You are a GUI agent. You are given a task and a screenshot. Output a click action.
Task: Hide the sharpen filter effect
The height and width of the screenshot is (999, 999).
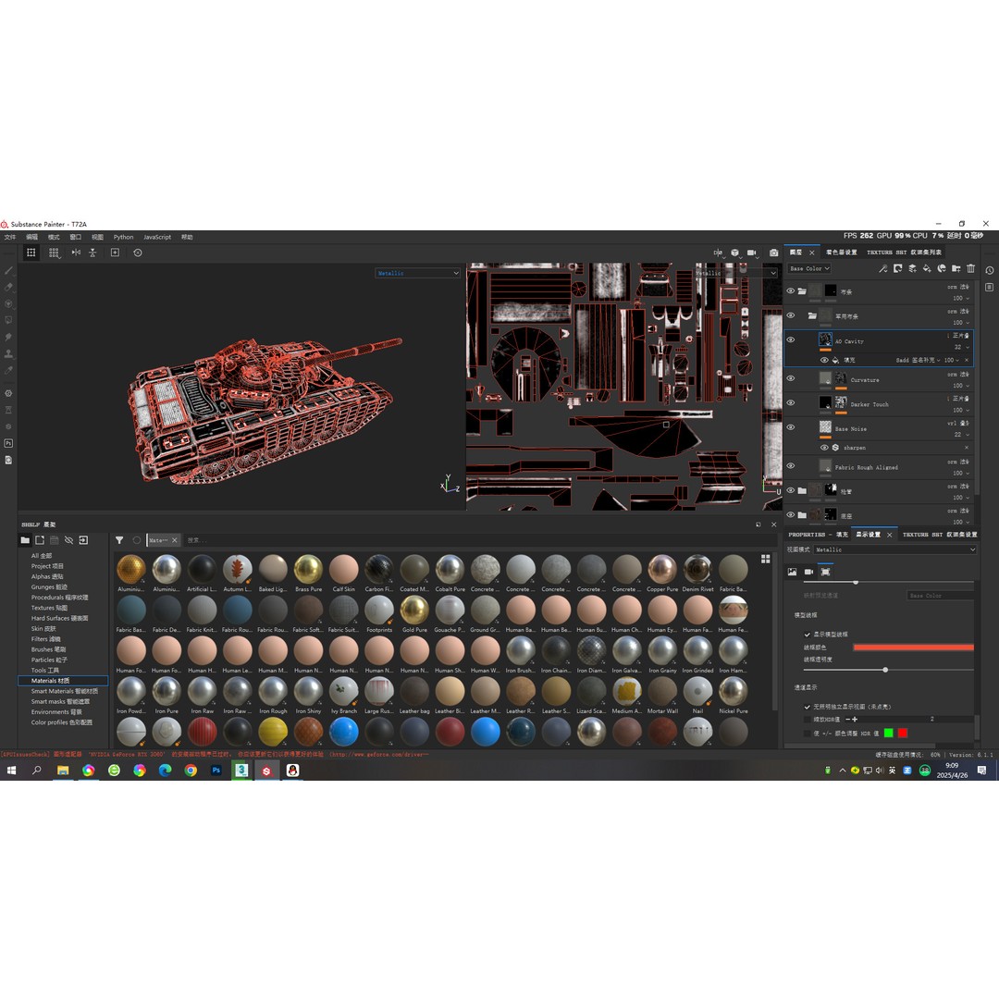824,448
